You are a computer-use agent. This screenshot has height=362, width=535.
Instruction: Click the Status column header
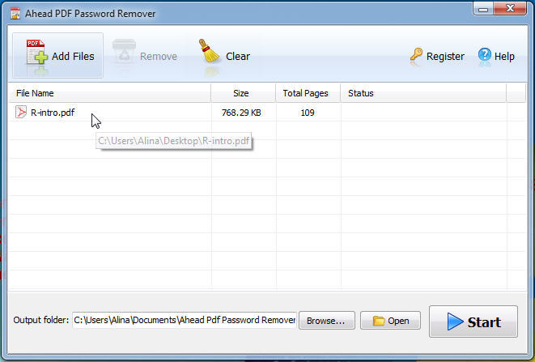[423, 93]
